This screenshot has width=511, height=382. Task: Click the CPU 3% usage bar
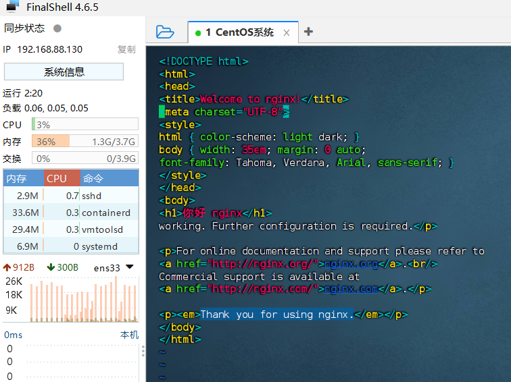click(x=85, y=125)
